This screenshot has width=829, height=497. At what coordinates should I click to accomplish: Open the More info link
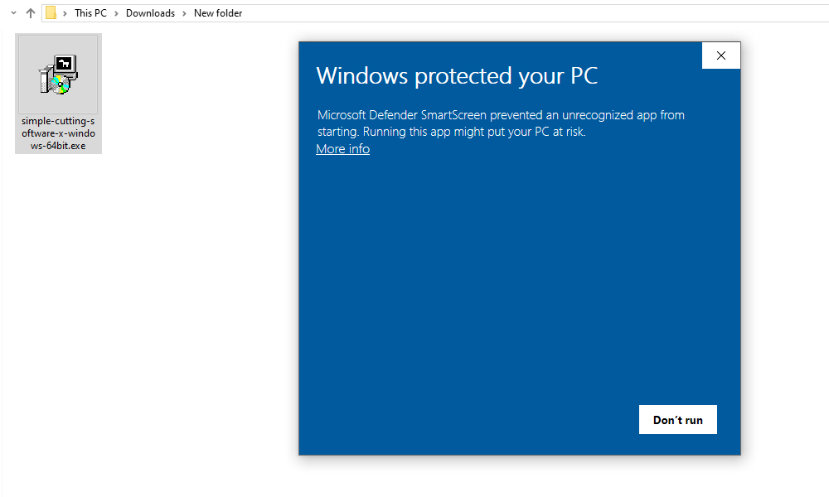342,148
